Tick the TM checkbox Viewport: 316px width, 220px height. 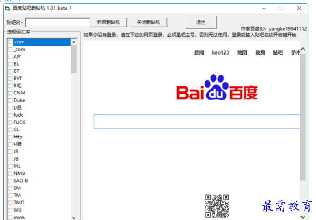[10, 196]
